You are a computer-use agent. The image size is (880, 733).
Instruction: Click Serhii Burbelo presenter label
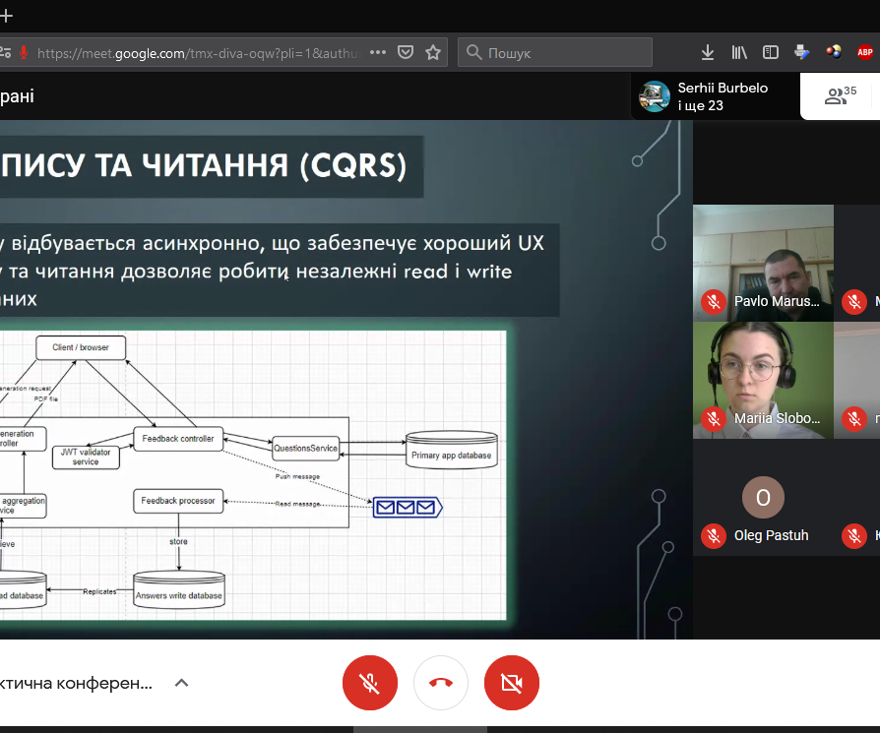(722, 89)
